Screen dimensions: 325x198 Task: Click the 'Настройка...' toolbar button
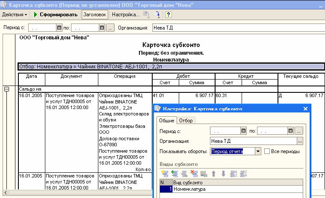coord(125,14)
